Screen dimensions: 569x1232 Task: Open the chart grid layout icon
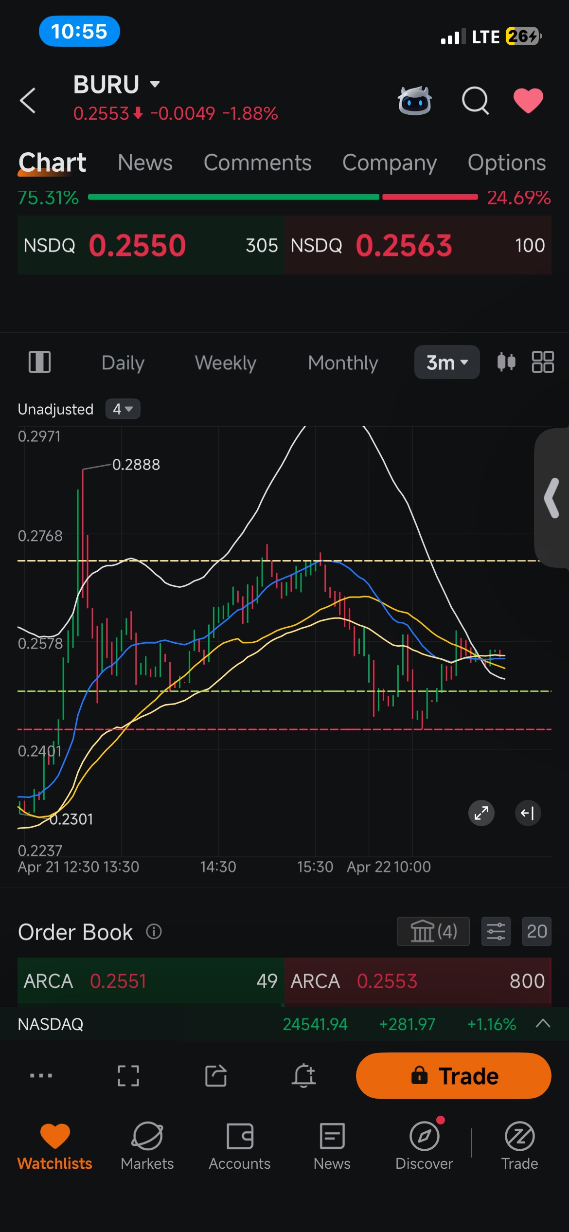[543, 362]
